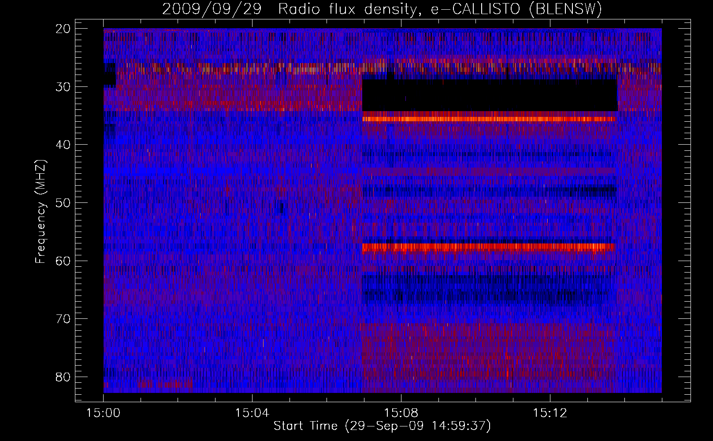The width and height of the screenshot is (713, 441).
Task: Click the "20" frequency tick label
Action: pos(63,29)
